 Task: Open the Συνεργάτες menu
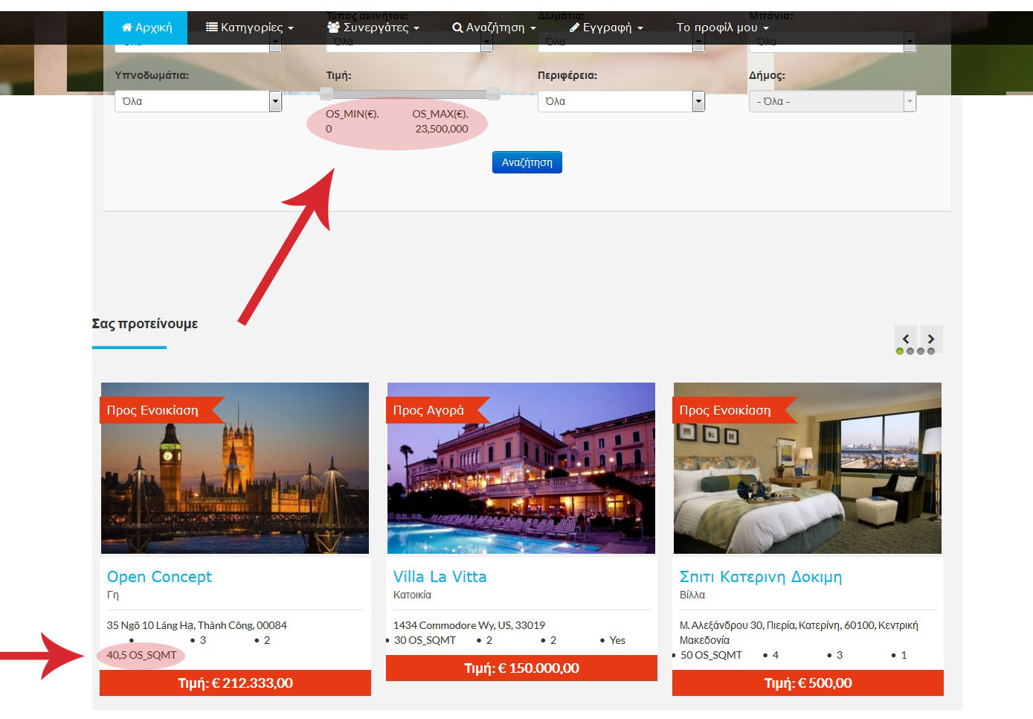pos(373,28)
